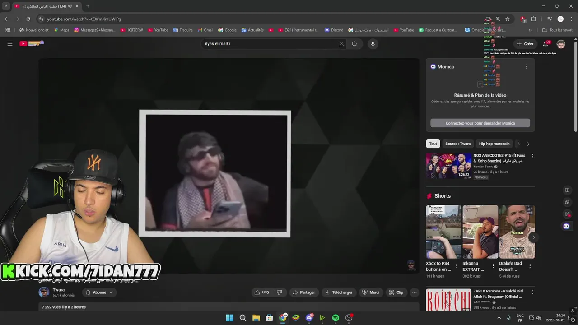Open new tab plus button
This screenshot has width=578, height=325.
pyautogui.click(x=88, y=6)
